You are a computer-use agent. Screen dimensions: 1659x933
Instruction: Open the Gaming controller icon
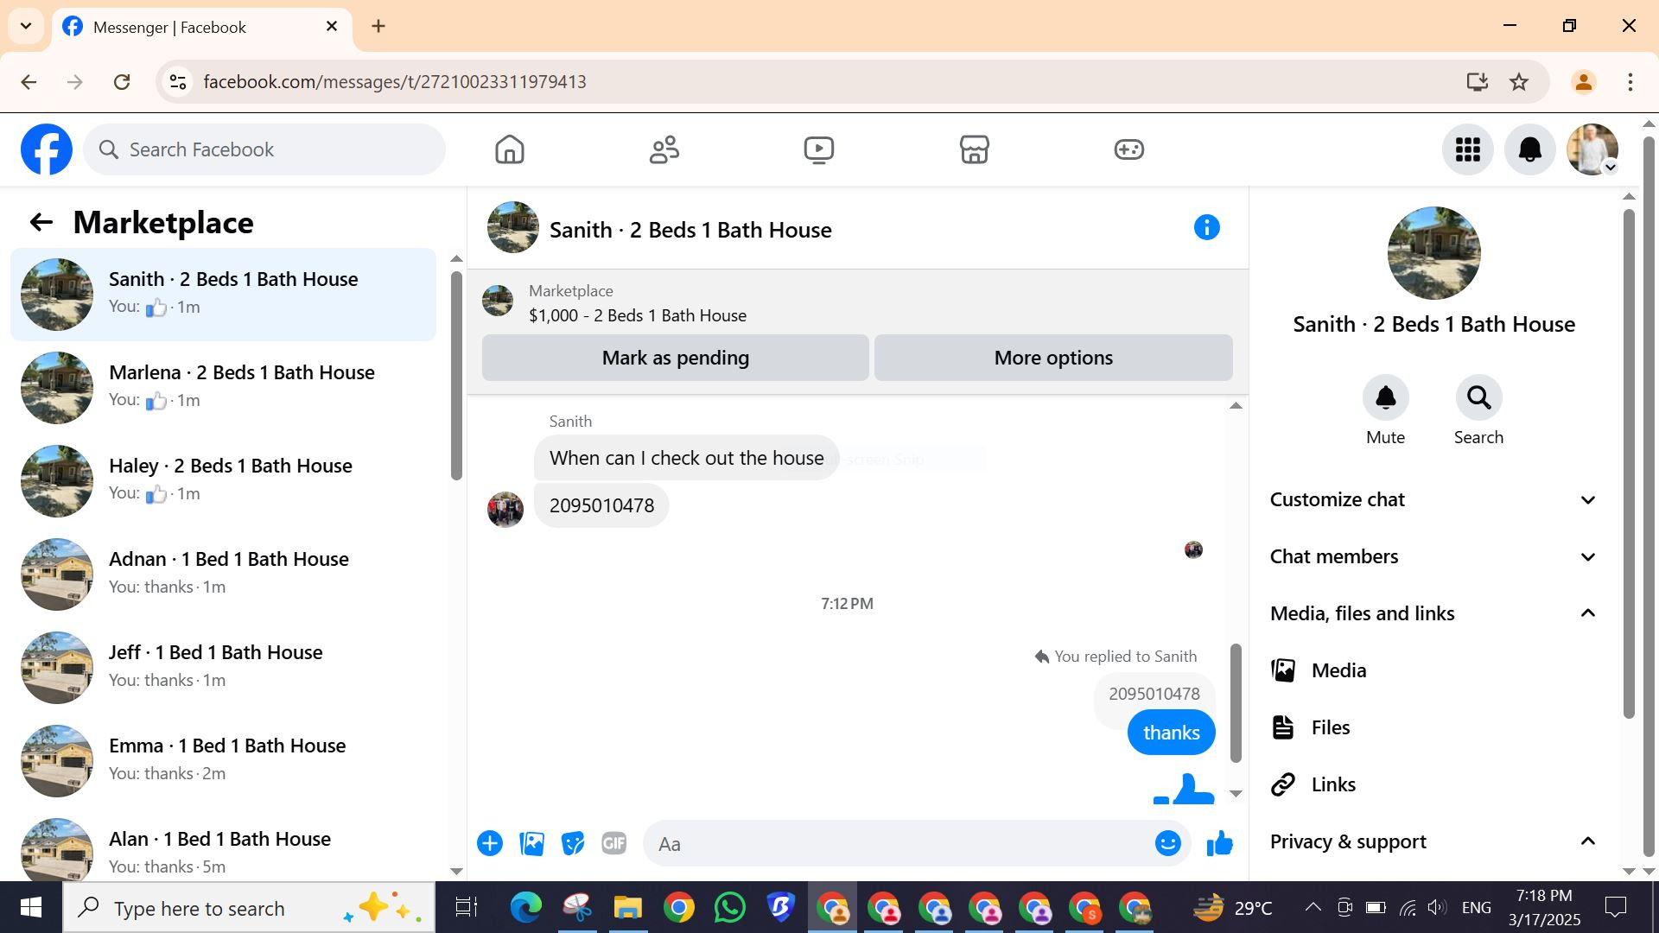tap(1128, 149)
